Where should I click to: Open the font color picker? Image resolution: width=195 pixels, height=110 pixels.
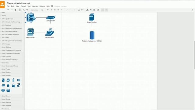coord(62,10)
